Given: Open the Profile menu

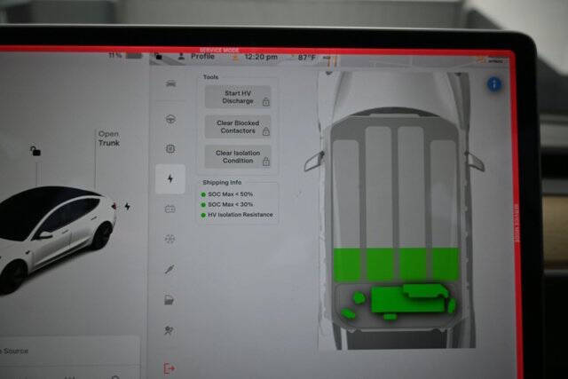Looking at the screenshot, I should click(x=202, y=57).
